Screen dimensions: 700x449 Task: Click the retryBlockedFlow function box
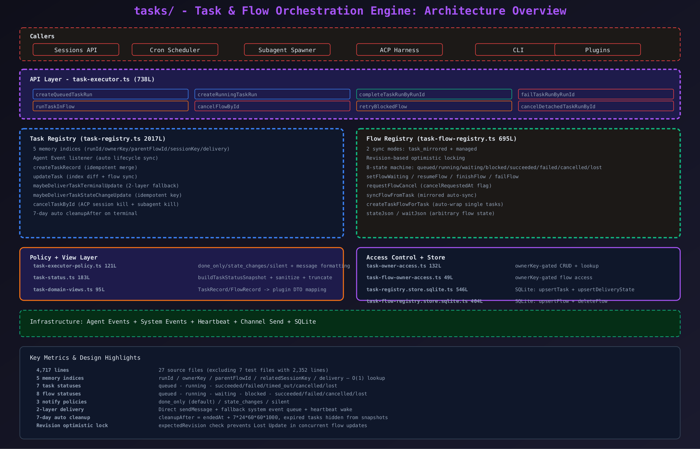click(434, 106)
